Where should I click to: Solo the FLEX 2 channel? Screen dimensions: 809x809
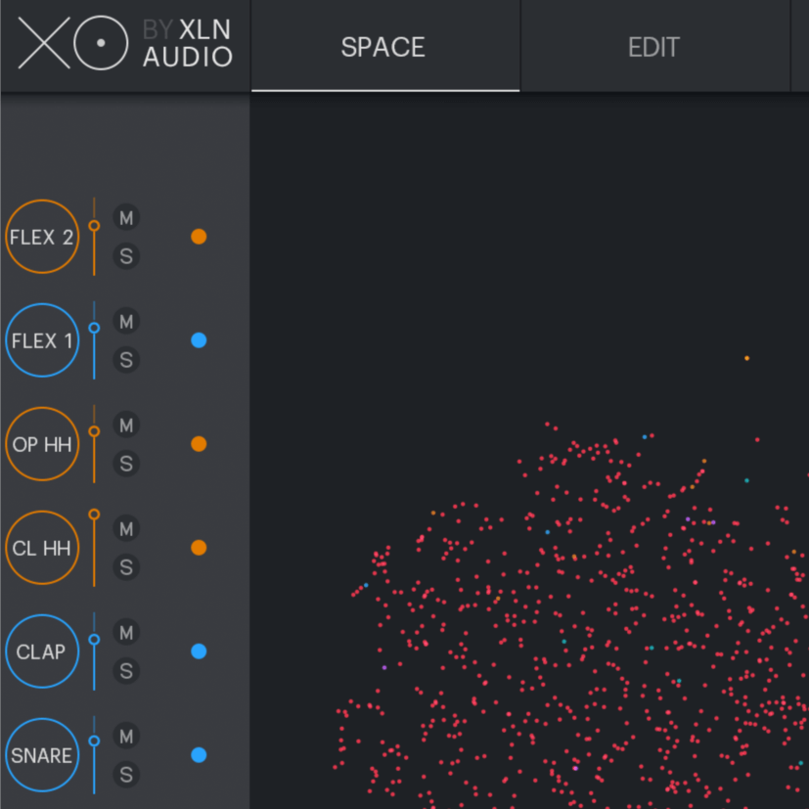point(126,256)
